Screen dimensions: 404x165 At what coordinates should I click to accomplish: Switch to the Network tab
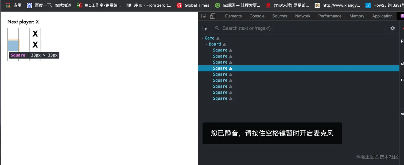[x=302, y=16]
